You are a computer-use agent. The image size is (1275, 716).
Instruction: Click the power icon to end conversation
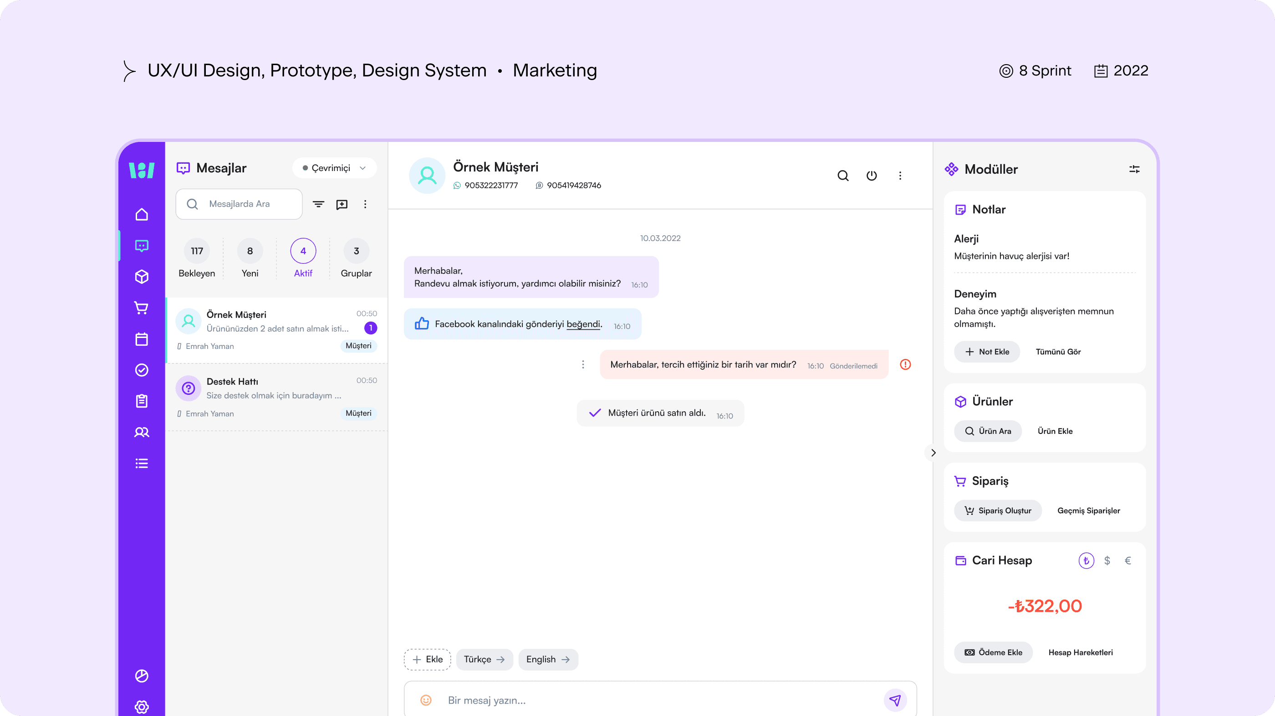coord(872,176)
